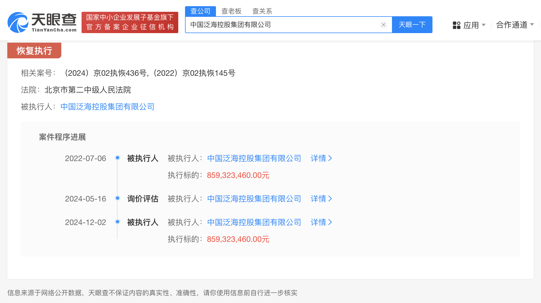Select the 2024-12-02 timeline dot
541x303 pixels.
coord(118,222)
